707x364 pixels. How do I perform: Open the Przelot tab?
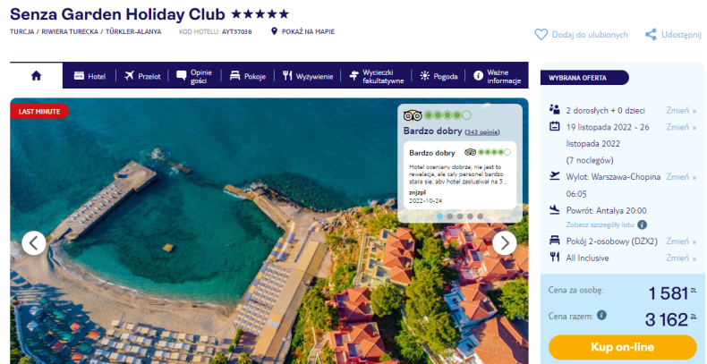click(142, 76)
